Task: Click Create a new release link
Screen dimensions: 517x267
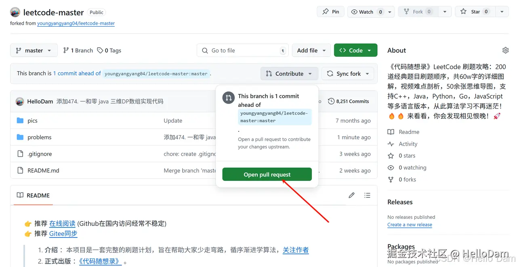Action: point(410,225)
